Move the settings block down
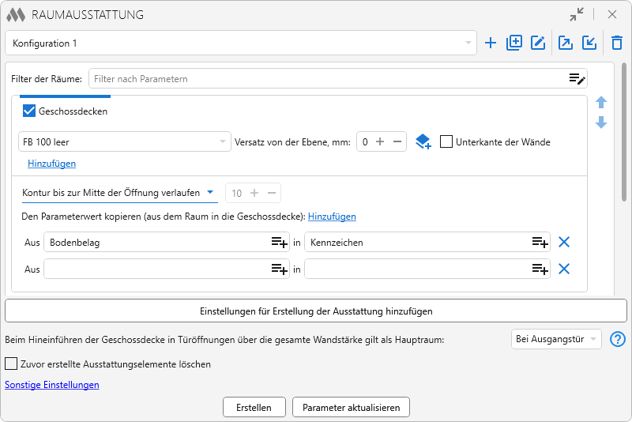632x422 pixels. click(x=601, y=123)
